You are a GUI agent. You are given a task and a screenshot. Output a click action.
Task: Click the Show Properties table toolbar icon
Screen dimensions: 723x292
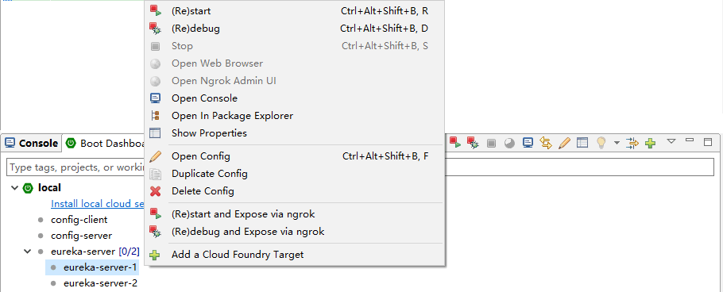(582, 143)
